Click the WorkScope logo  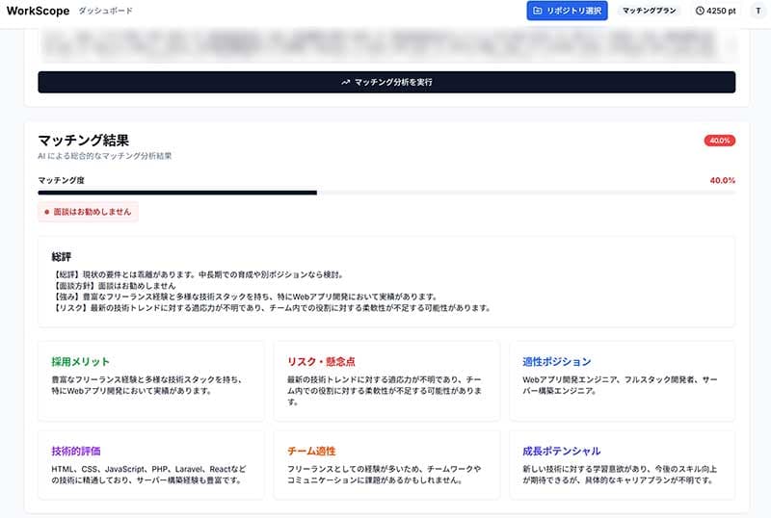pos(35,11)
